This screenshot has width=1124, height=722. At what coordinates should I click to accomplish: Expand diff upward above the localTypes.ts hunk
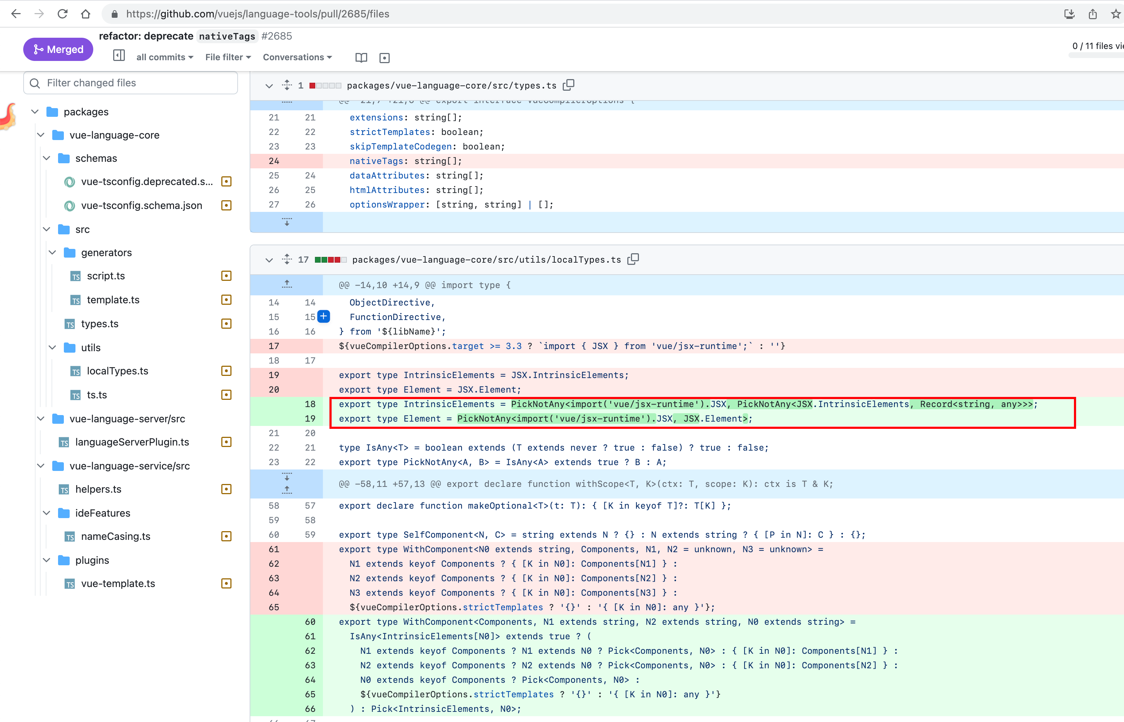click(286, 284)
